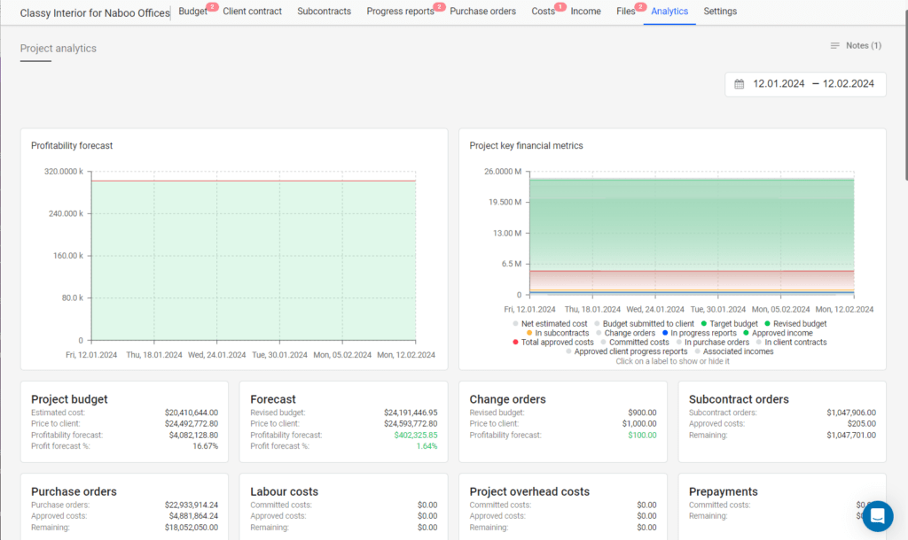Screen dimensions: 908x540
Task: Click the 16.67% profit forecast value
Action: click(x=205, y=446)
